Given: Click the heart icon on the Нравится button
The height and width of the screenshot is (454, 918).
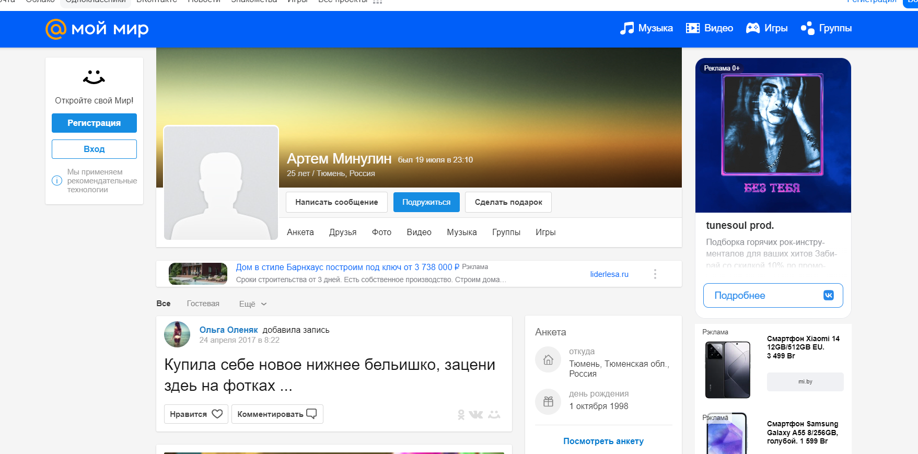Looking at the screenshot, I should [217, 414].
